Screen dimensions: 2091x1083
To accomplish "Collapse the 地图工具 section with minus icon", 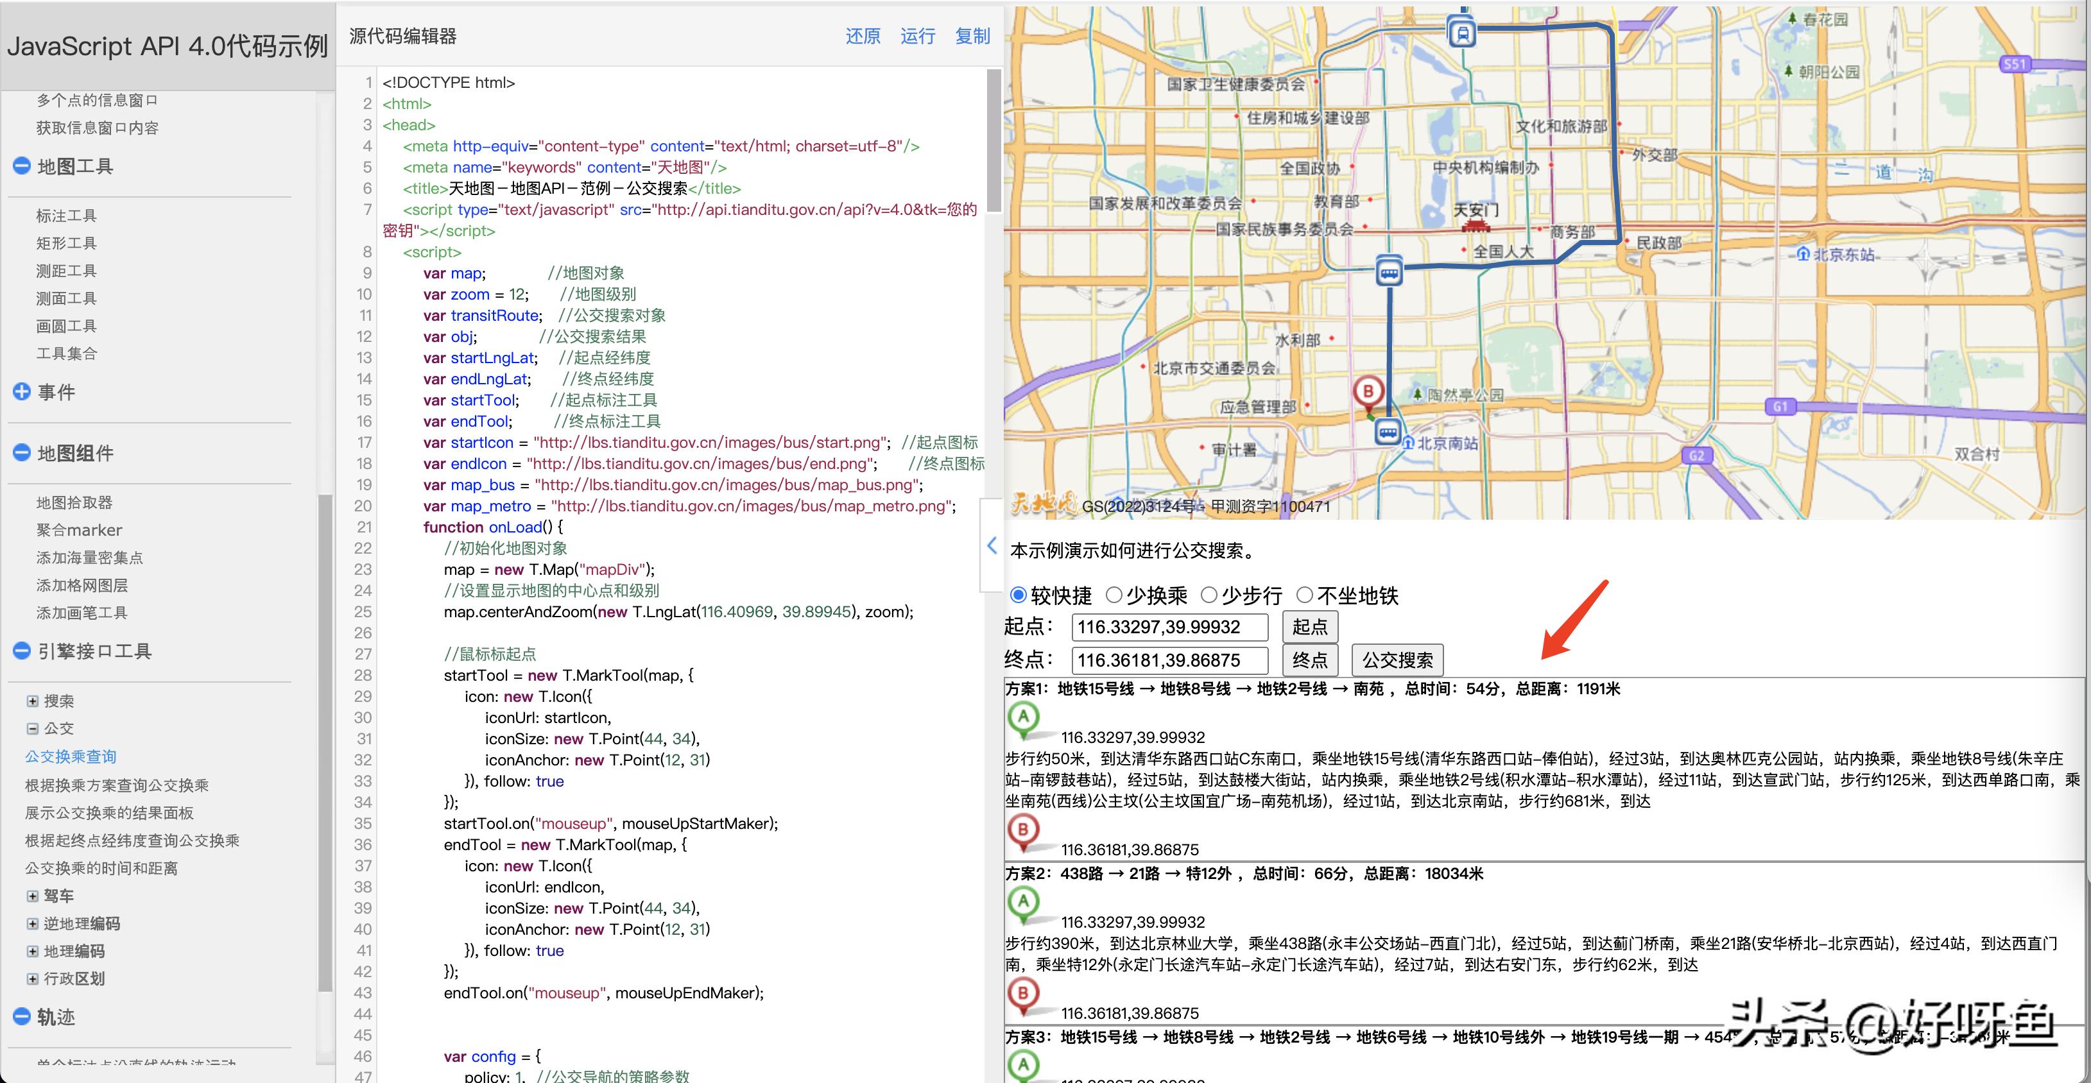I will pos(22,166).
